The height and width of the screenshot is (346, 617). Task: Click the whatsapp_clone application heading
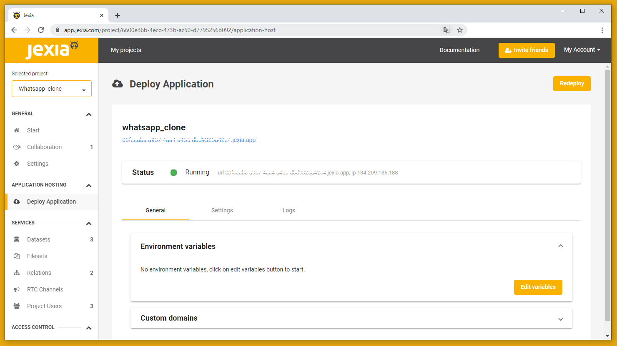154,127
